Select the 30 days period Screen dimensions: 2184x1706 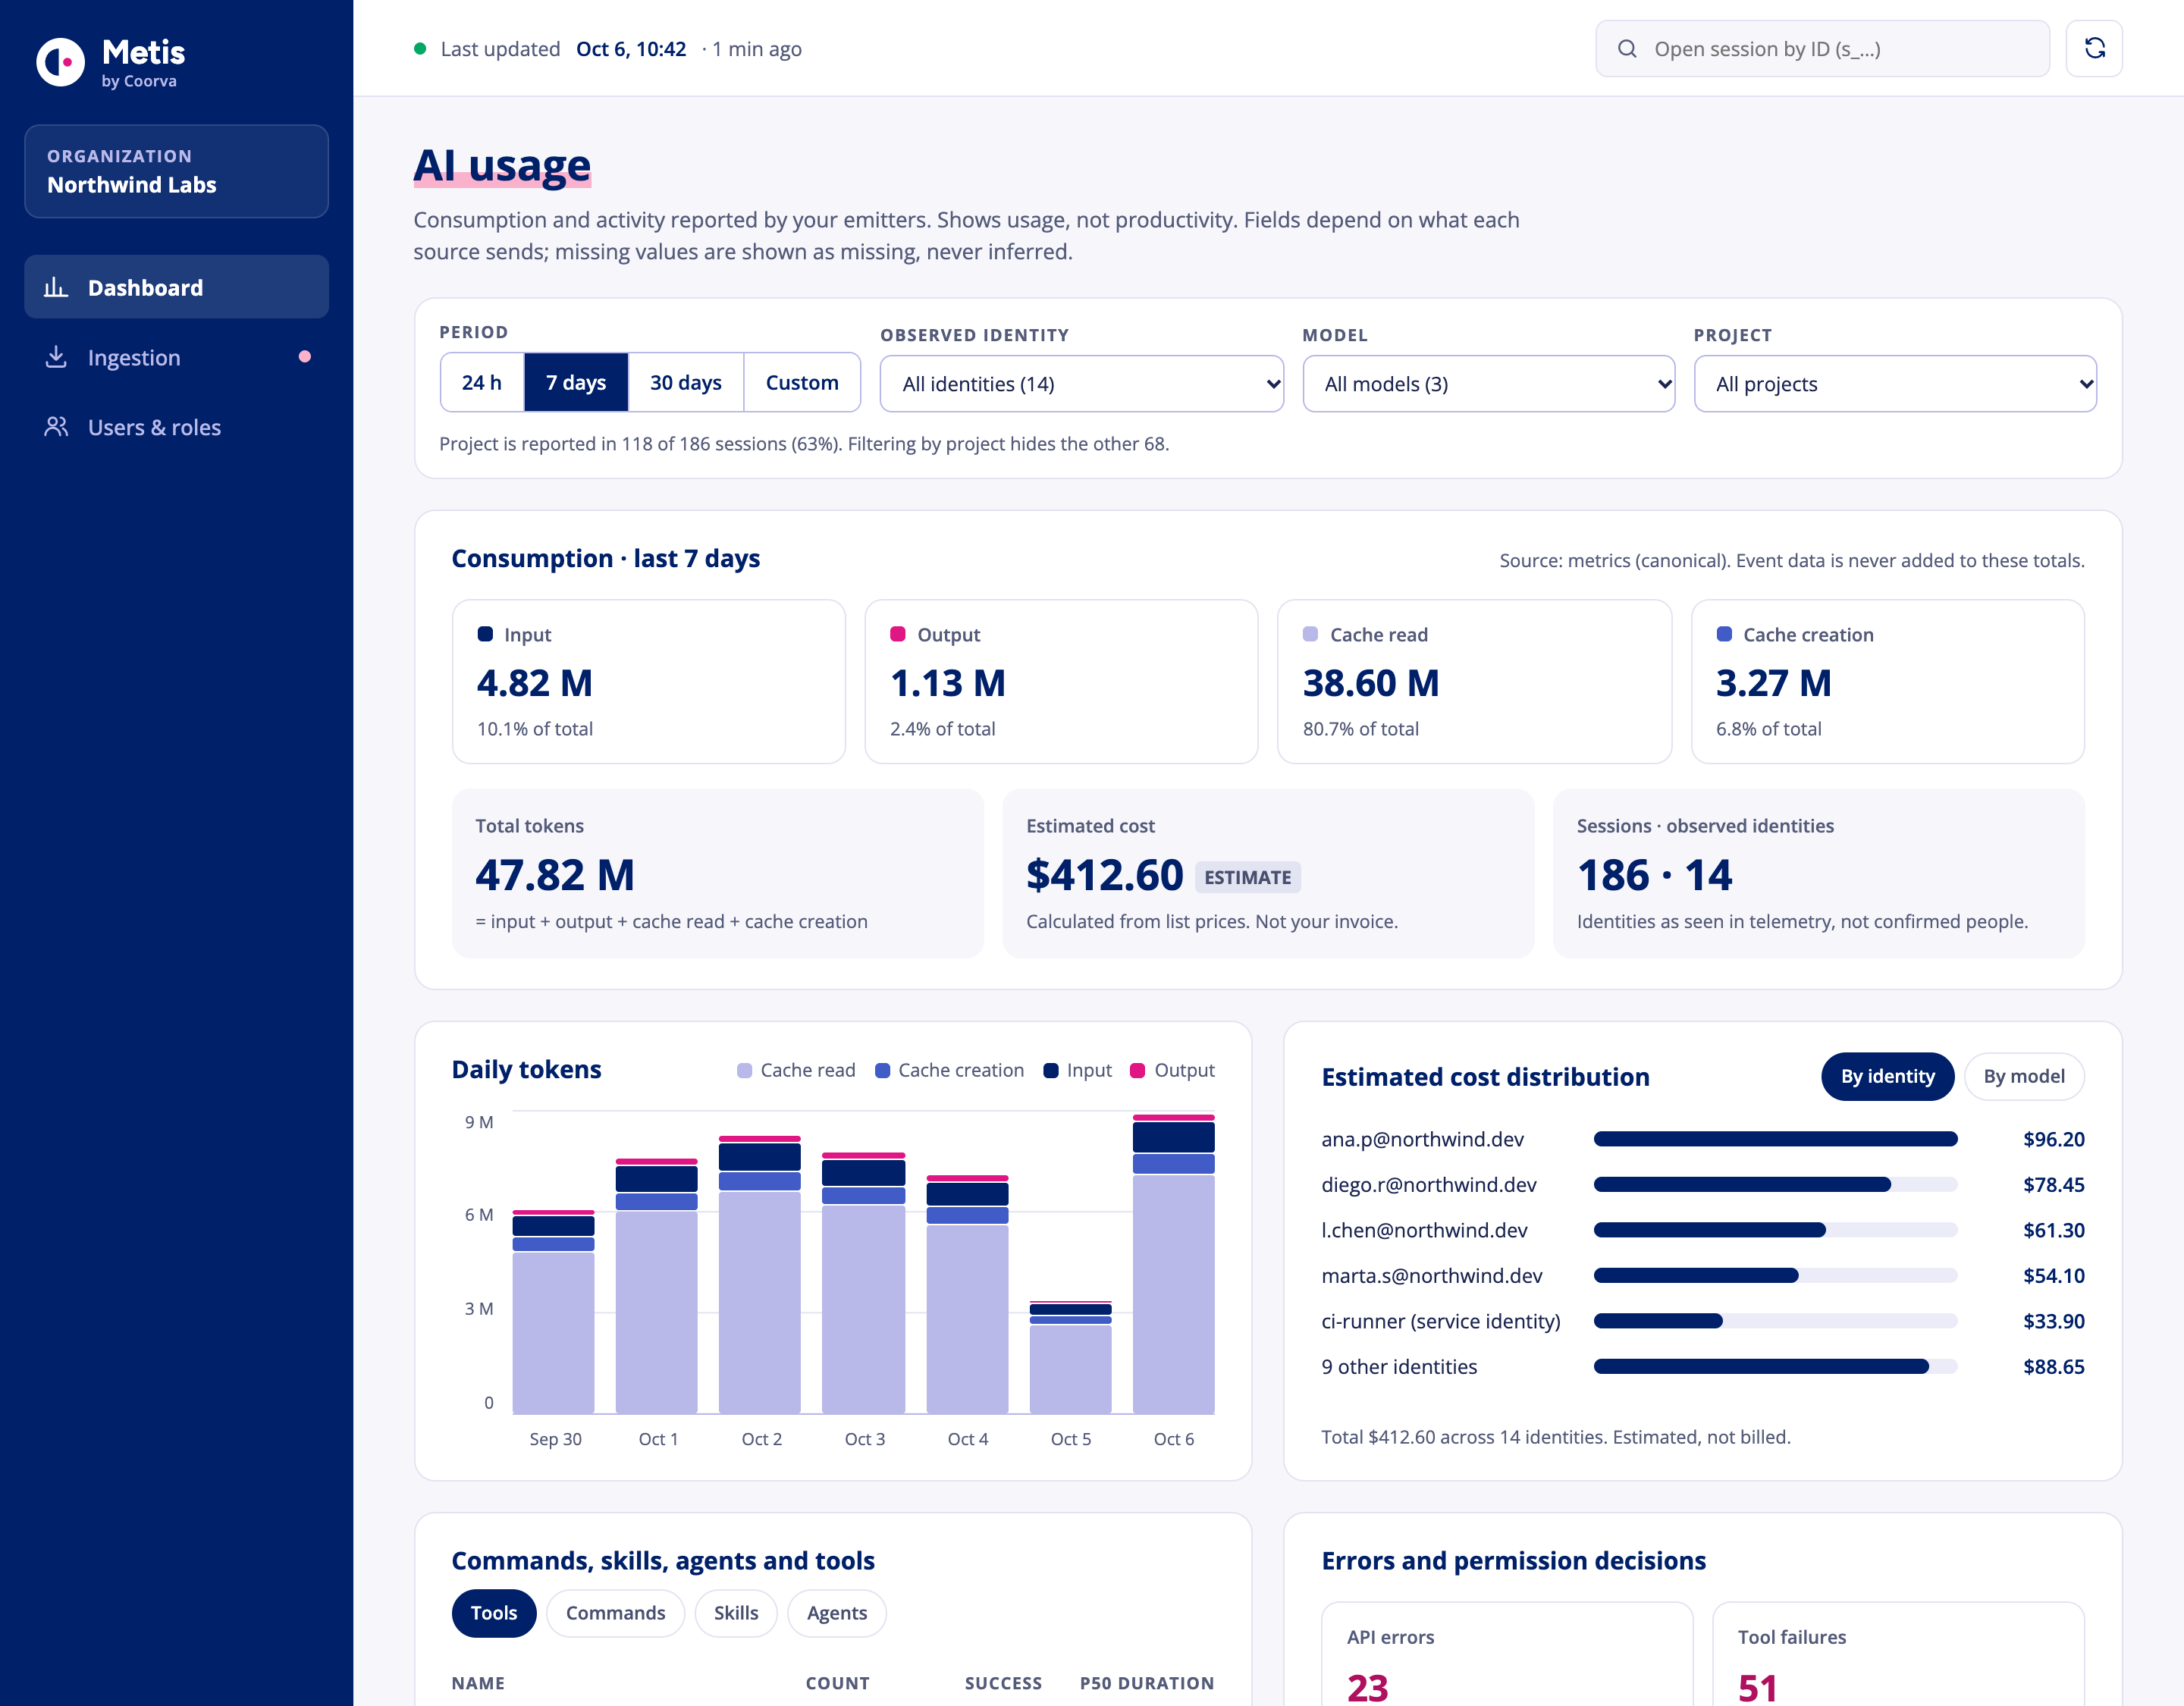pos(686,383)
